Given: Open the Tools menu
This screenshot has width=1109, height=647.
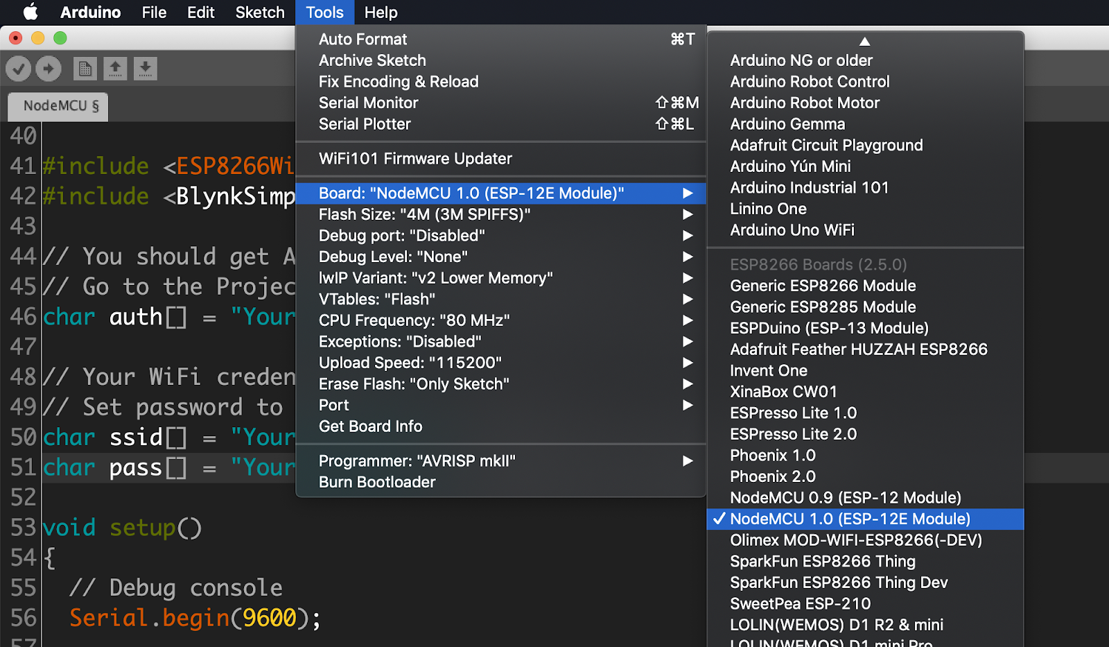Looking at the screenshot, I should tap(324, 12).
